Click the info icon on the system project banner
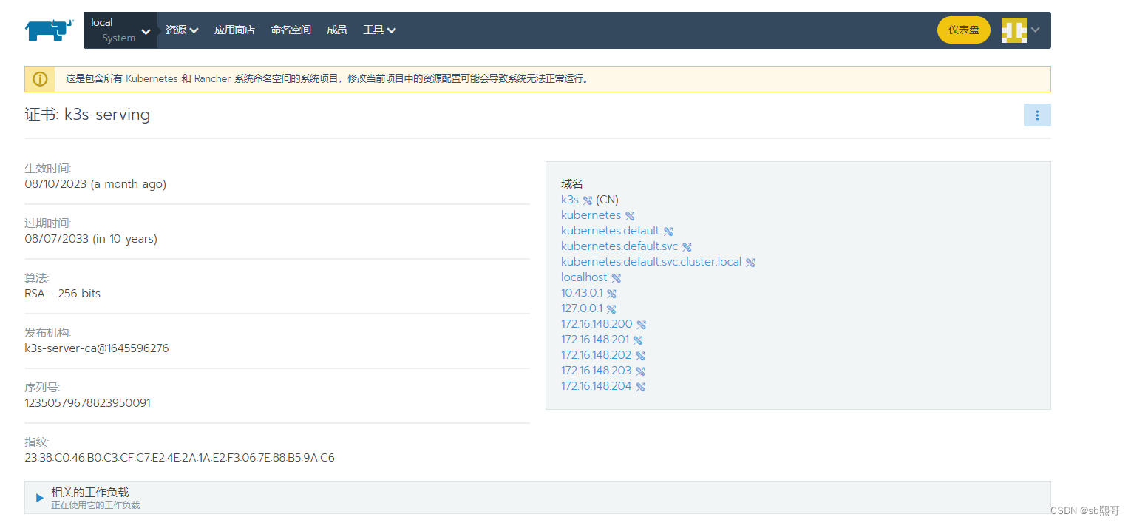 39,78
